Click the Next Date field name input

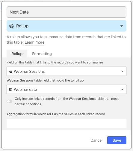[66, 12]
